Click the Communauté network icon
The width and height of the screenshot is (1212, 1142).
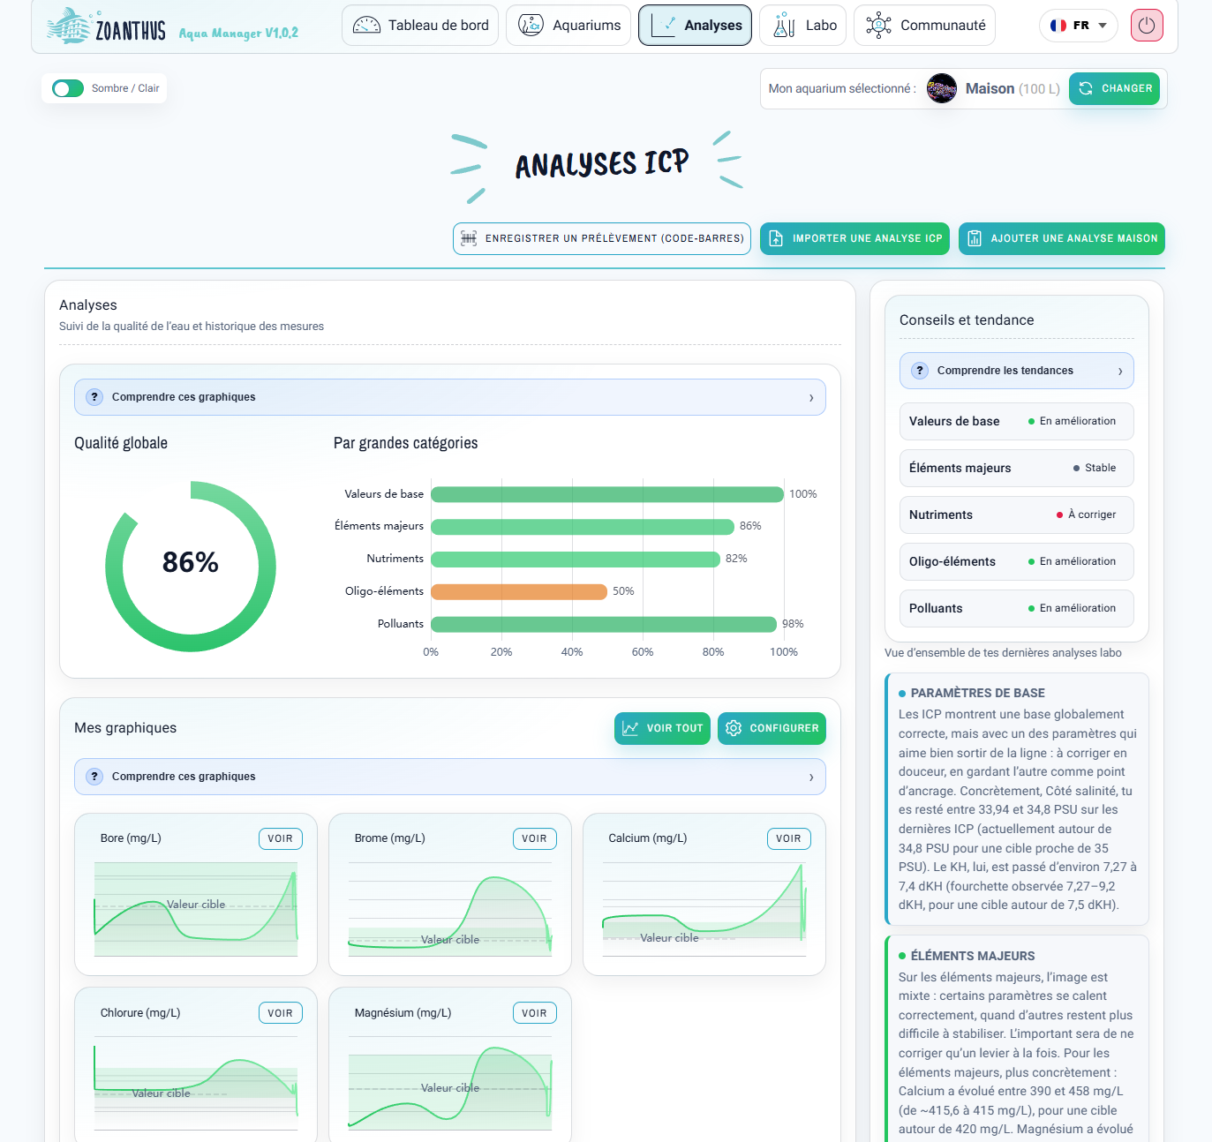(x=878, y=26)
